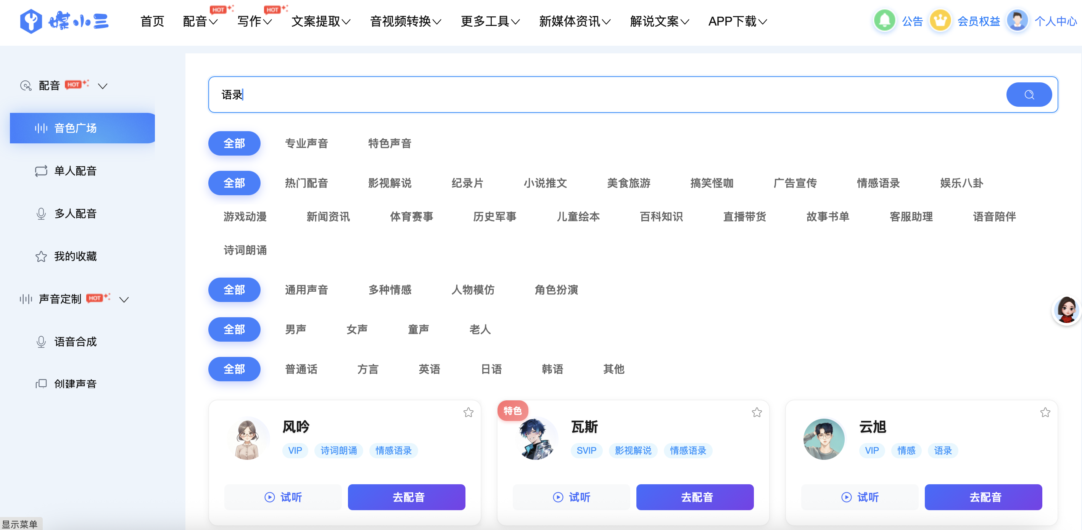The width and height of the screenshot is (1082, 530).
Task: Collapse the 声音定制 sidebar section
Action: (124, 300)
